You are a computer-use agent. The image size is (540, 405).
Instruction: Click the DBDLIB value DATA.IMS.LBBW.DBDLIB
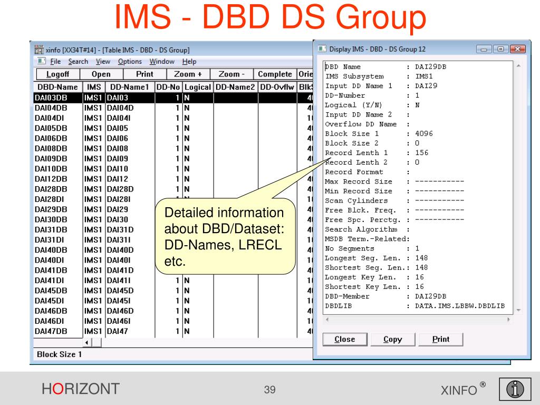pyautogui.click(x=460, y=306)
